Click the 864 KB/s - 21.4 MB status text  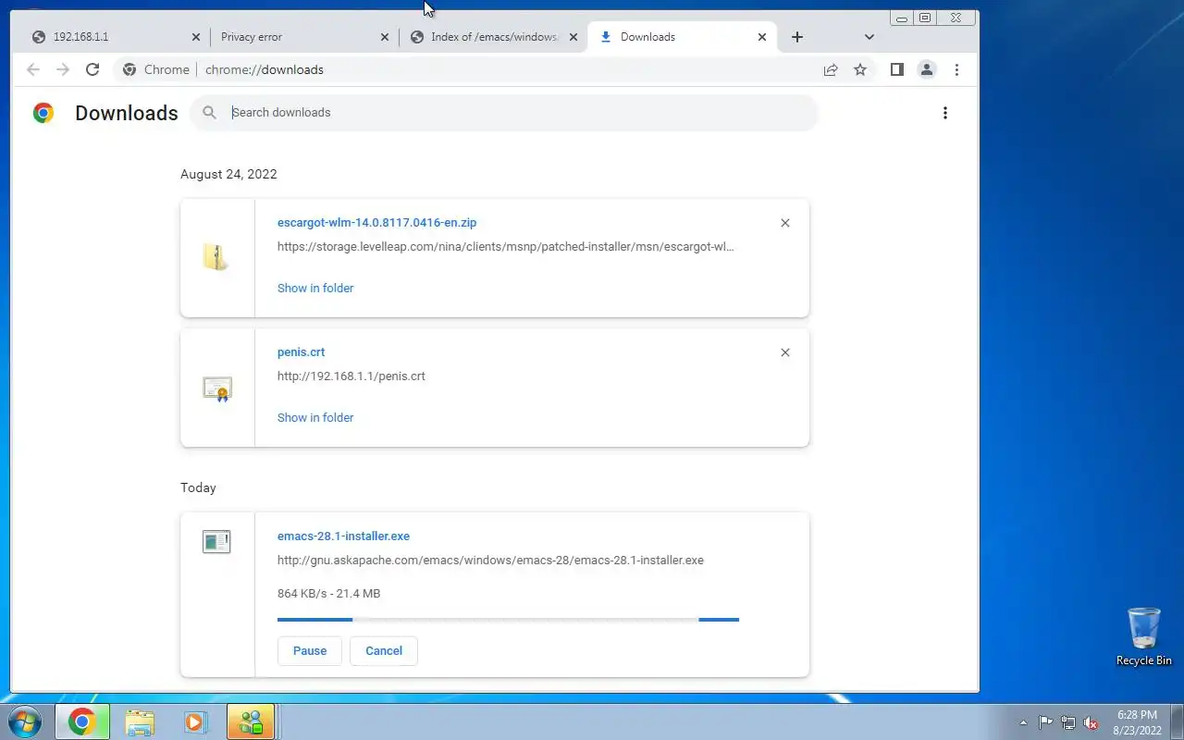[x=328, y=594]
